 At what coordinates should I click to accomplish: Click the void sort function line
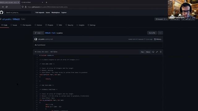50,75
